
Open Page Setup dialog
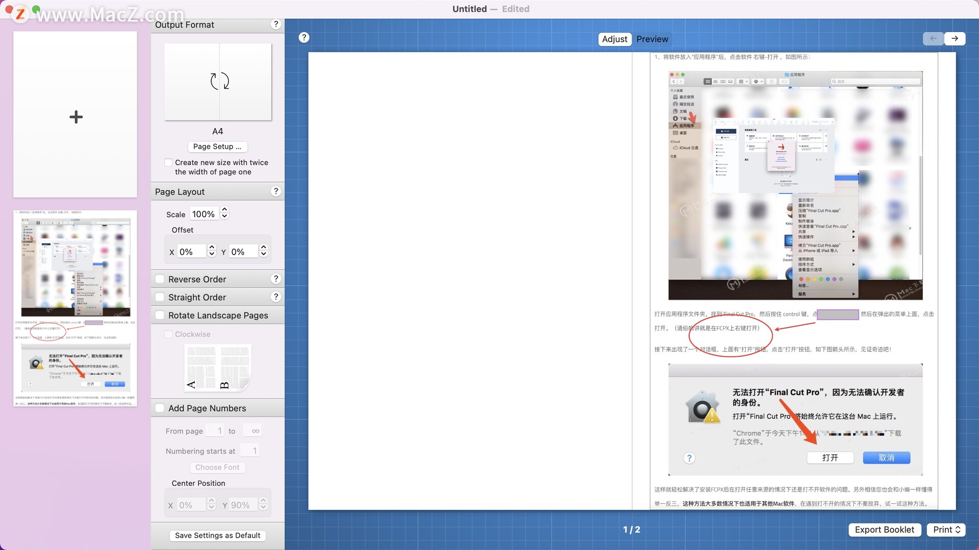pos(217,146)
